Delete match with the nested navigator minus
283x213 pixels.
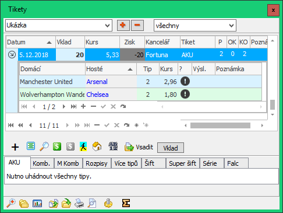coord(93,106)
